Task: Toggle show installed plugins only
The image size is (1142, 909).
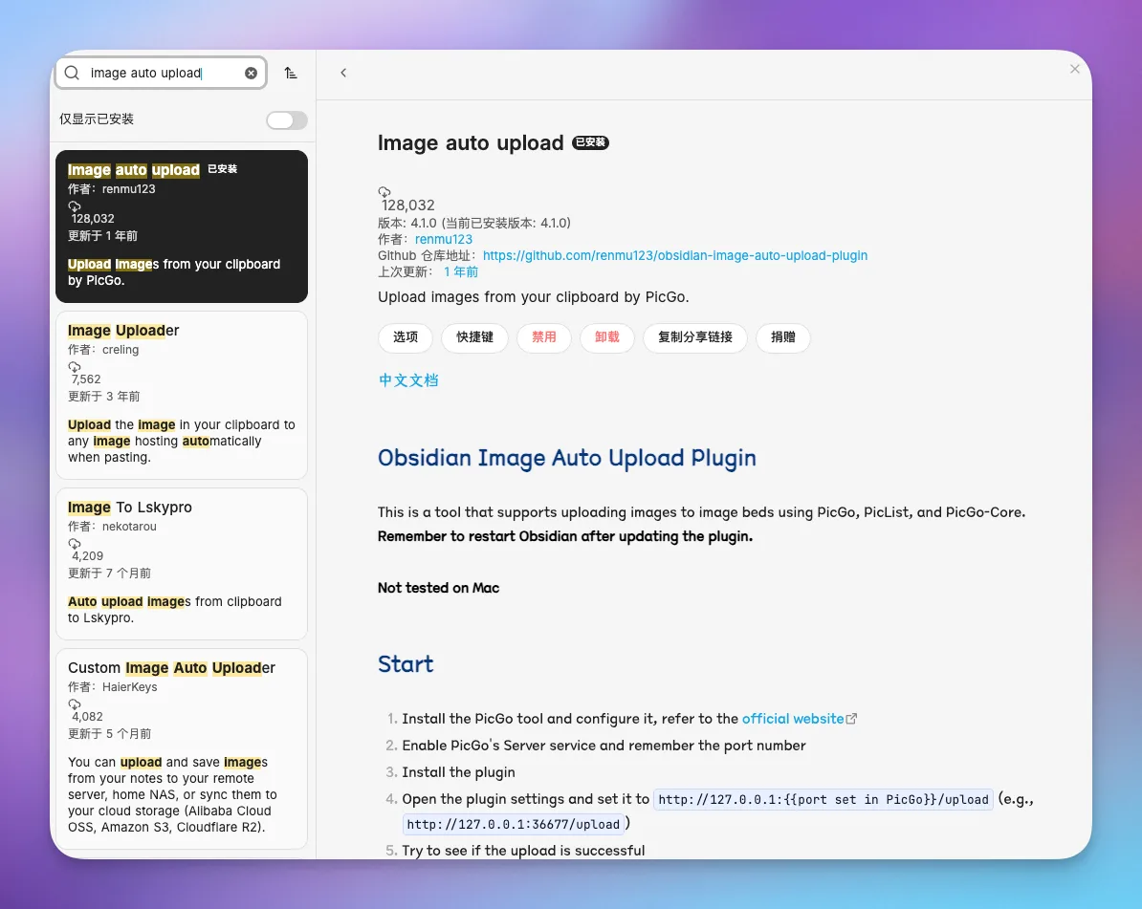Action: click(286, 120)
